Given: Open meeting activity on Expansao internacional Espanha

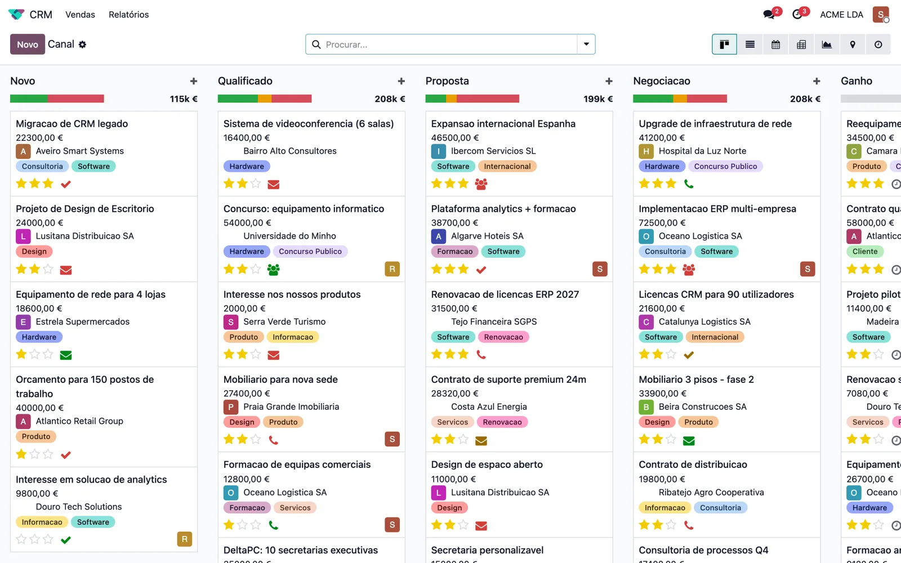Looking at the screenshot, I should (x=481, y=184).
